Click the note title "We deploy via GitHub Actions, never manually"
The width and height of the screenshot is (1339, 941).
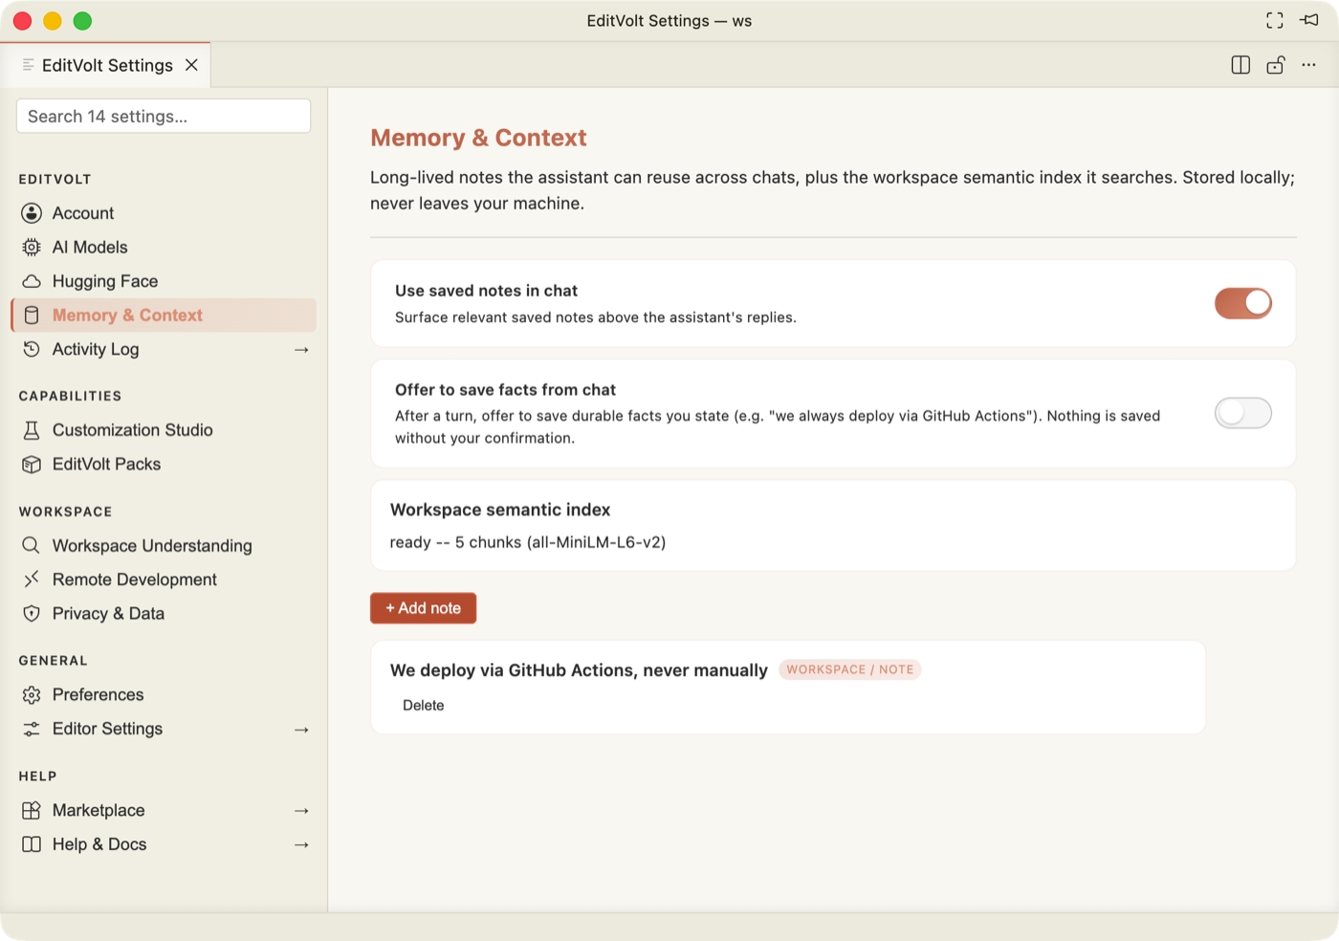579,670
